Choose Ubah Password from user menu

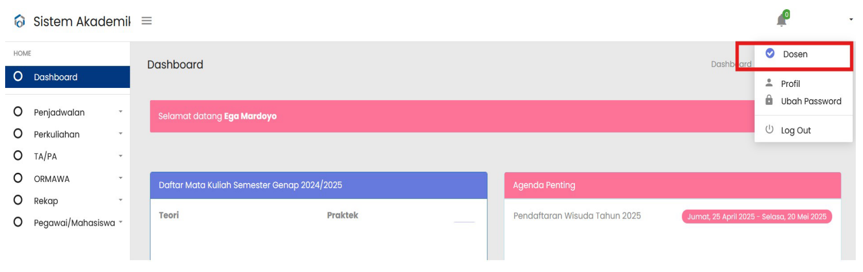tap(811, 101)
